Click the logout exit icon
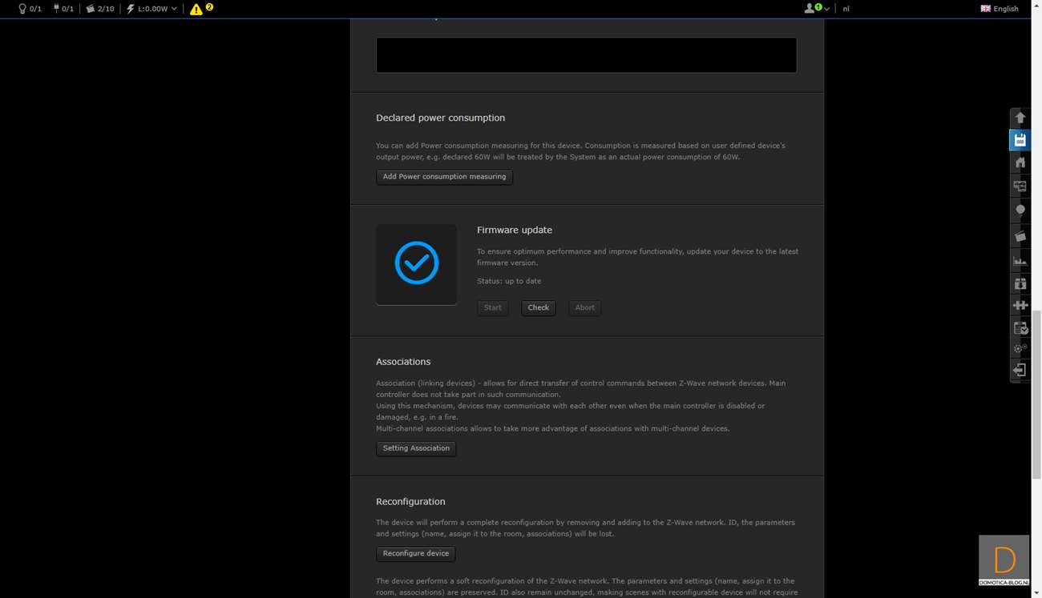This screenshot has width=1042, height=598. [x=1020, y=370]
